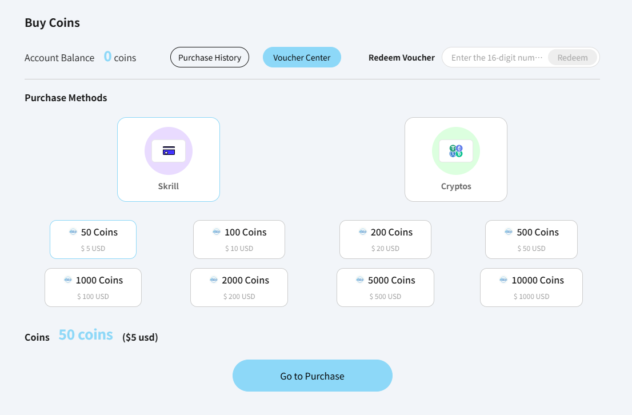This screenshot has width=632, height=415.
Task: Select the $ 500 USD package price
Action: [385, 297]
